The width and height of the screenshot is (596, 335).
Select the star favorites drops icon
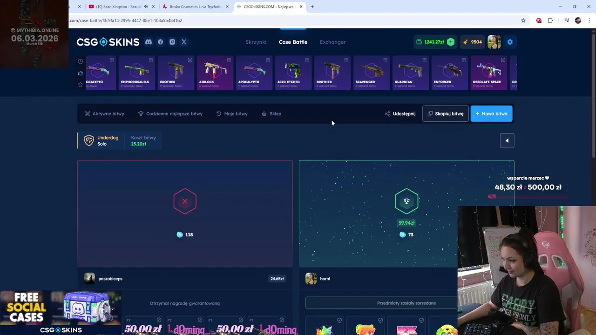coord(81,84)
